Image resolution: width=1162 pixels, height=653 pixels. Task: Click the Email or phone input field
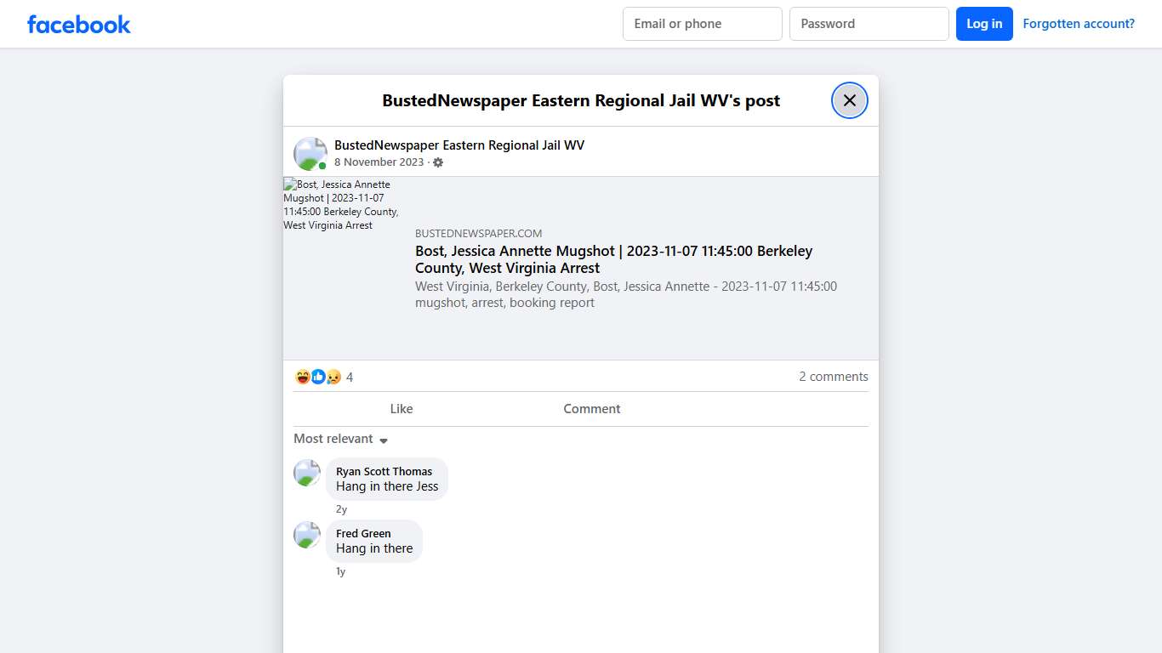tap(702, 24)
